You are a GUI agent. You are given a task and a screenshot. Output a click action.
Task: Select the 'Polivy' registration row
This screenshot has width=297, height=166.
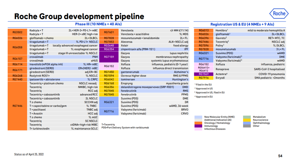coord(250,46)
